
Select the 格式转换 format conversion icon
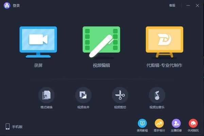46,95
